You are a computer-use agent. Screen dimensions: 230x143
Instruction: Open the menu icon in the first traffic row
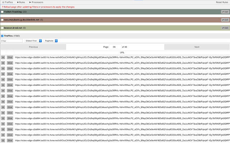tap(3, 58)
